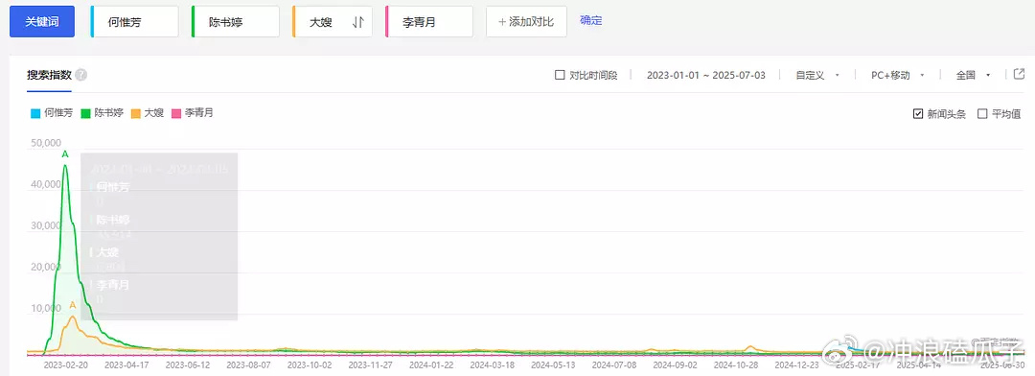Image resolution: width=1035 pixels, height=376 pixels.
Task: Click the 2023-04-17 x-axis date label
Action: coord(126,364)
